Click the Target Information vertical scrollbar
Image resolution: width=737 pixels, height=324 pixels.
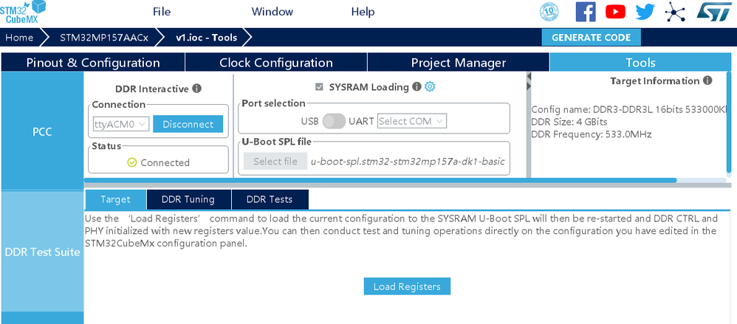coord(729,122)
